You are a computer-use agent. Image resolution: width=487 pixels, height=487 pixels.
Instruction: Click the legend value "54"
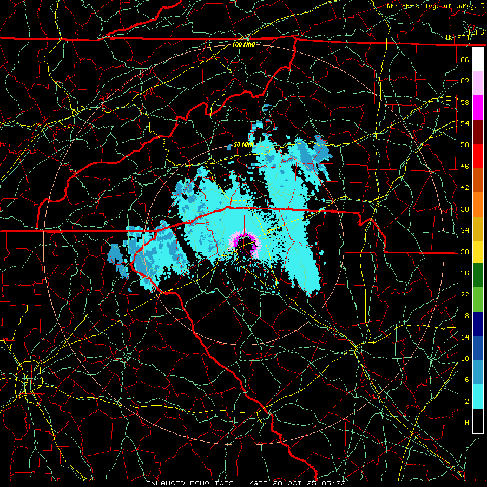pyautogui.click(x=465, y=123)
